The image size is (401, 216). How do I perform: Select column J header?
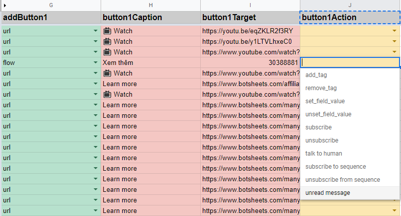click(350, 5)
